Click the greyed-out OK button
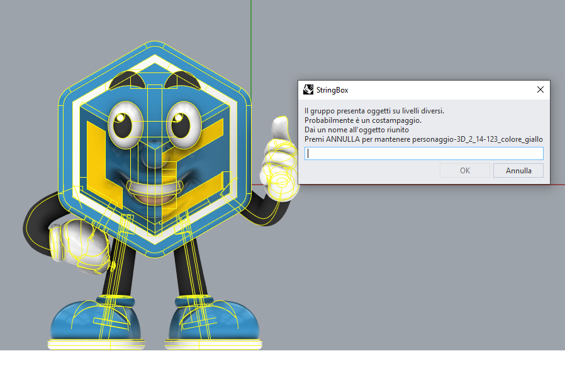The width and height of the screenshot is (565, 368). (464, 171)
